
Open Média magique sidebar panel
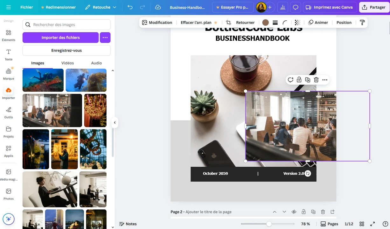click(x=9, y=175)
